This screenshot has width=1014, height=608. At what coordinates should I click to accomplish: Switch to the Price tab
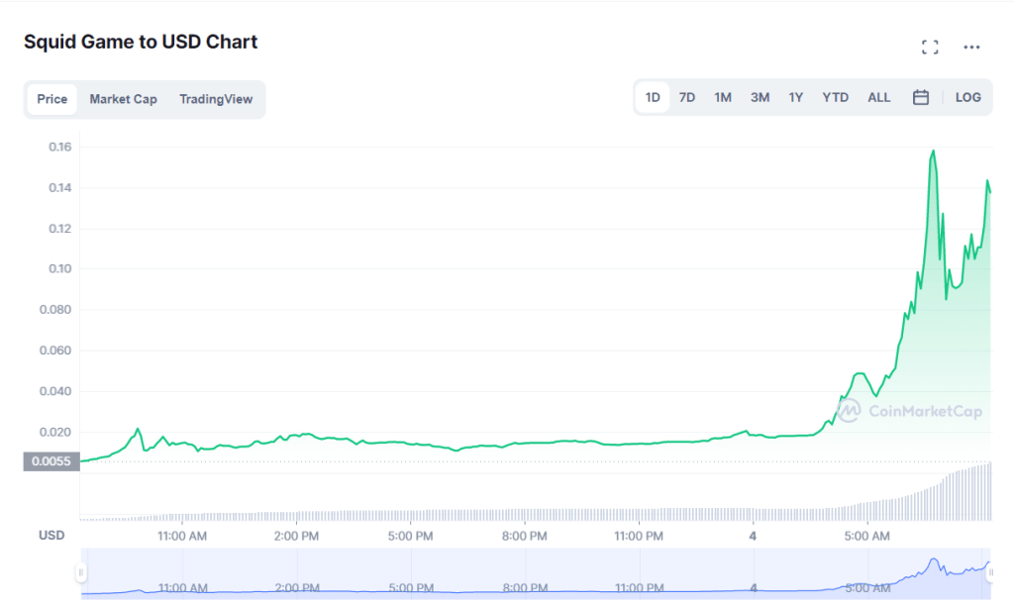point(51,99)
